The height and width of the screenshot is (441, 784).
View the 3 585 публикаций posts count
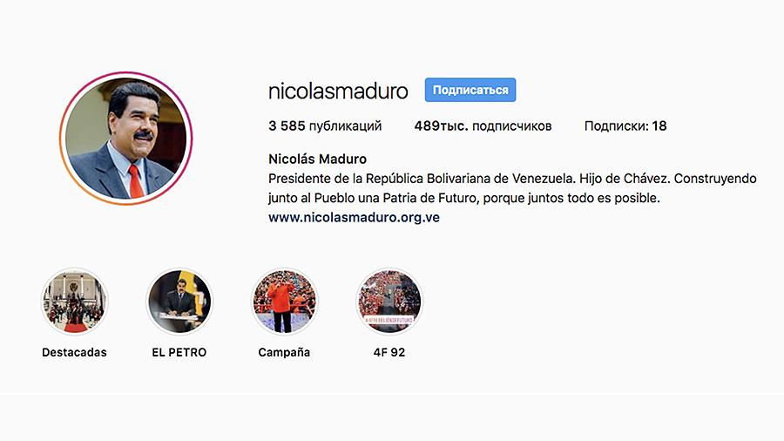point(325,126)
